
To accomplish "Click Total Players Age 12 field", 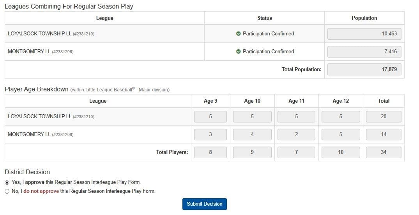I will [x=341, y=152].
